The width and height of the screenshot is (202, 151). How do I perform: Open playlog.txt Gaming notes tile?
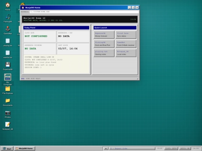click(x=104, y=53)
